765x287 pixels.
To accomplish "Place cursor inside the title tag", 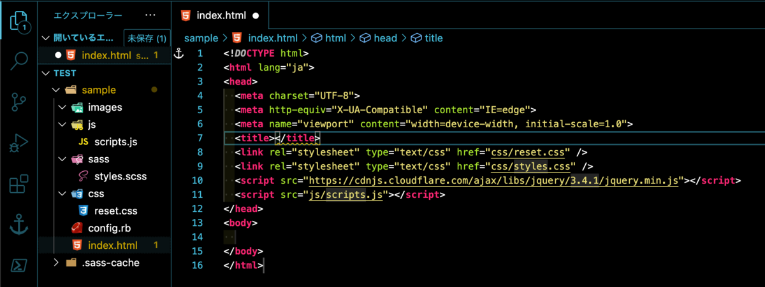I will tap(273, 137).
